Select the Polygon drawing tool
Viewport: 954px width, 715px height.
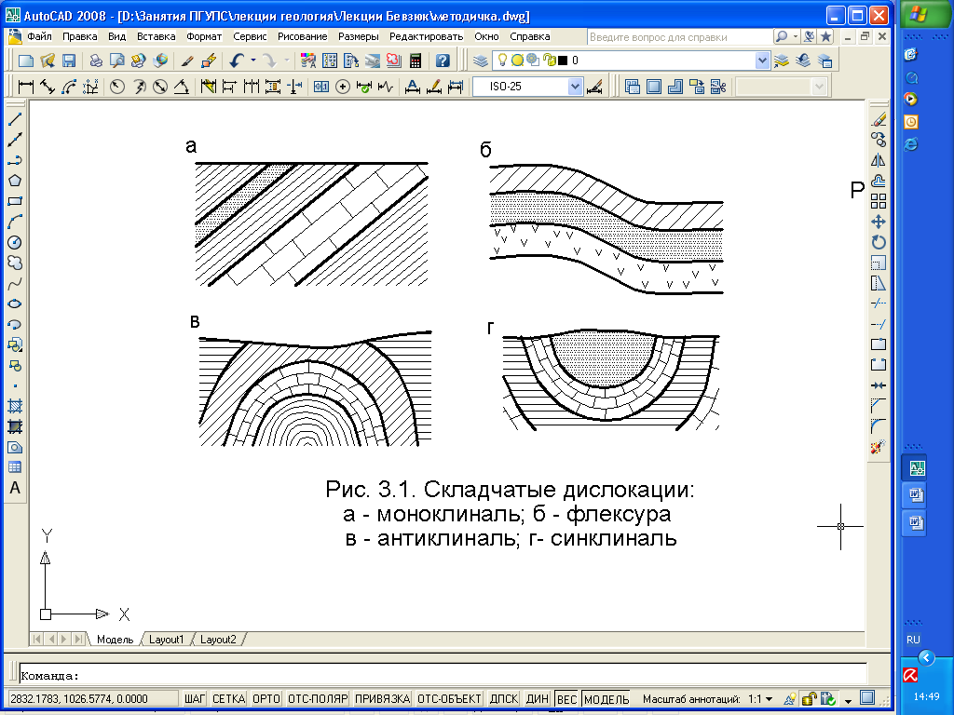click(x=15, y=181)
